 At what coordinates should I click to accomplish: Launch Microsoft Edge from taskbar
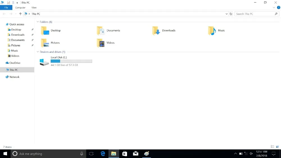(103, 154)
